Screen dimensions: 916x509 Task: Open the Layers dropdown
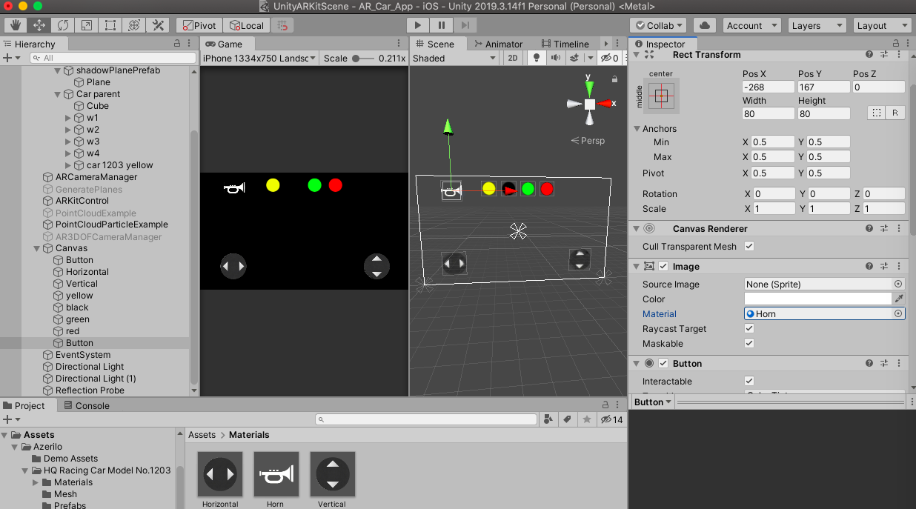pyautogui.click(x=817, y=25)
